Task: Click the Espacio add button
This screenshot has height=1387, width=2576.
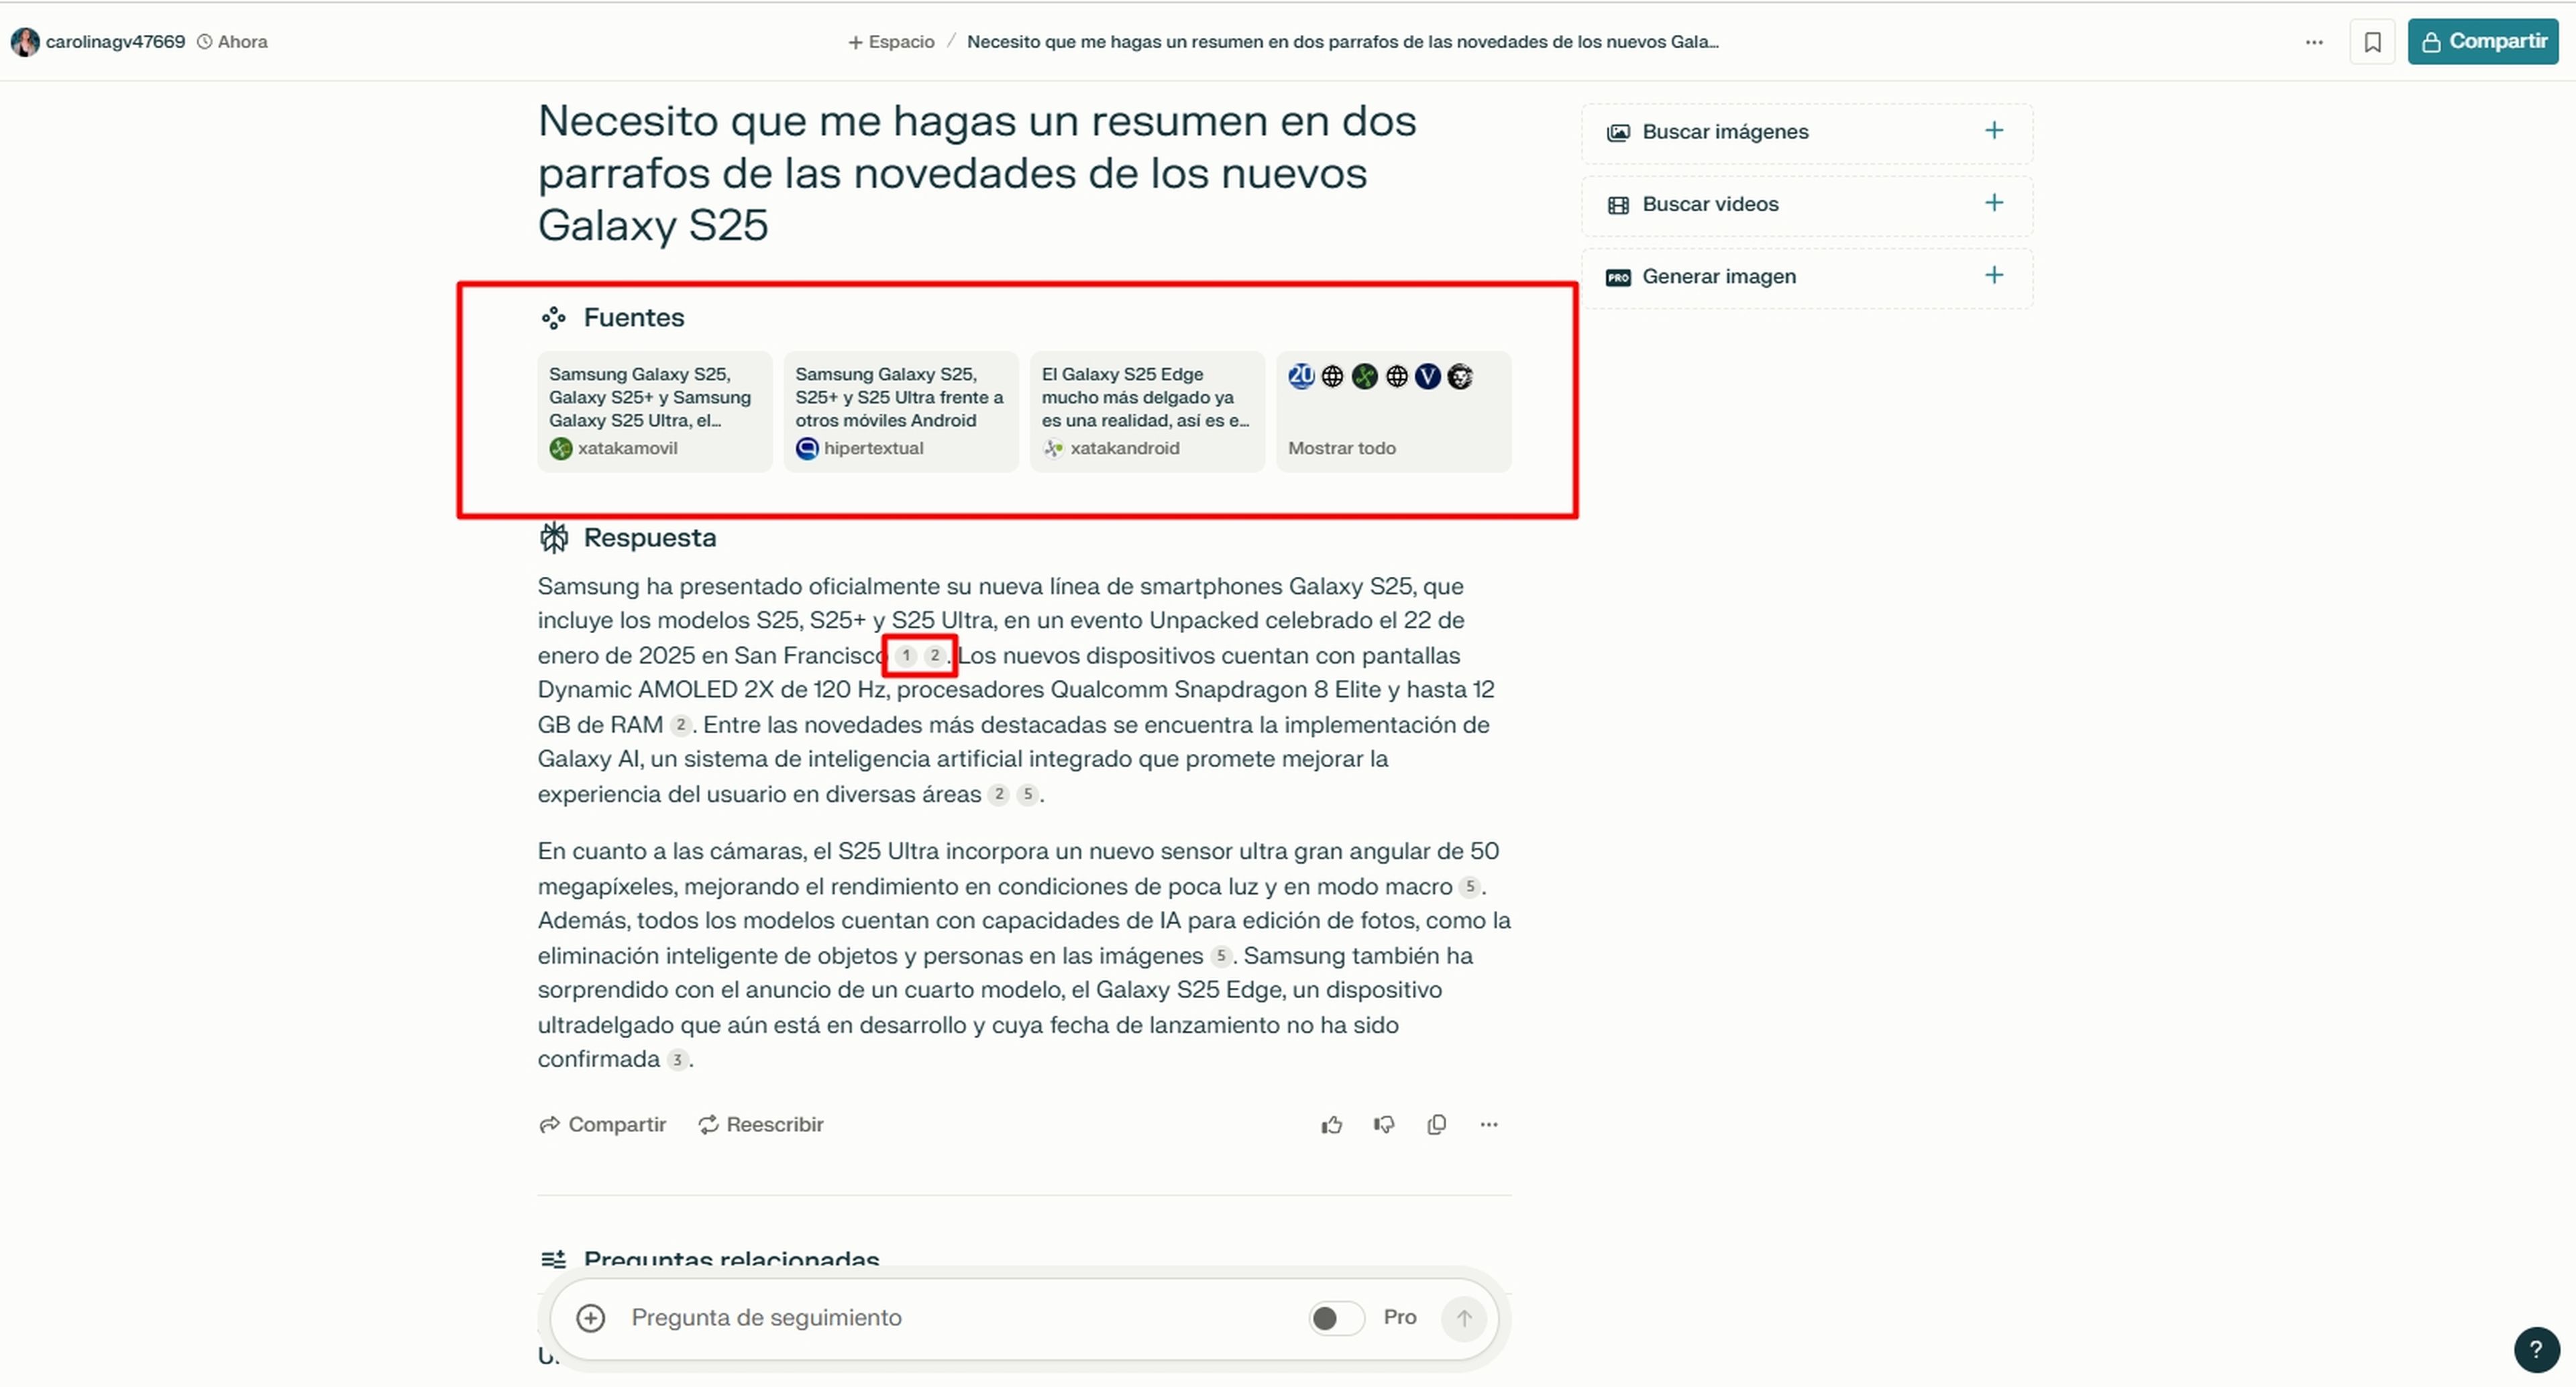Action: click(891, 42)
